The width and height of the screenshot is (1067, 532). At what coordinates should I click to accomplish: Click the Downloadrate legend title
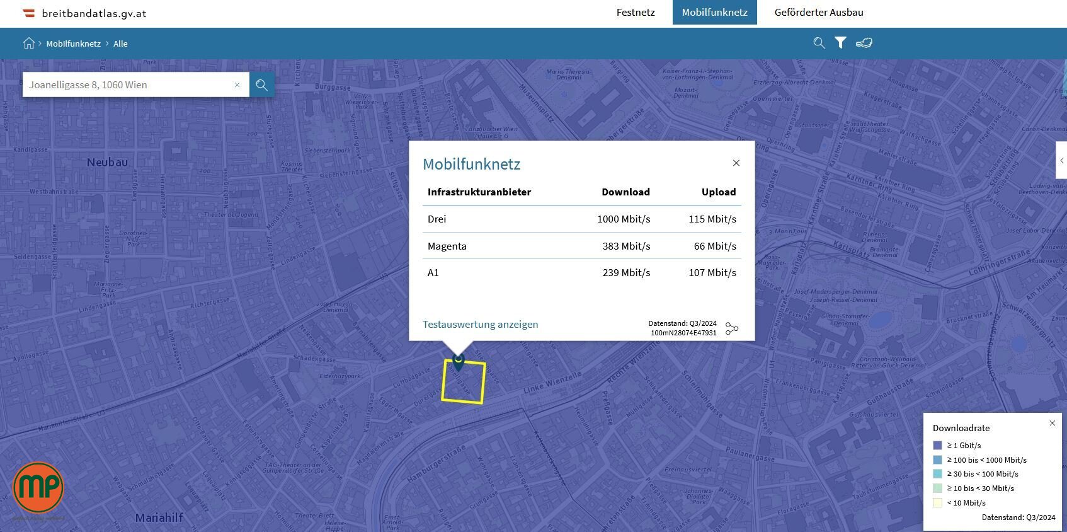[x=961, y=428]
